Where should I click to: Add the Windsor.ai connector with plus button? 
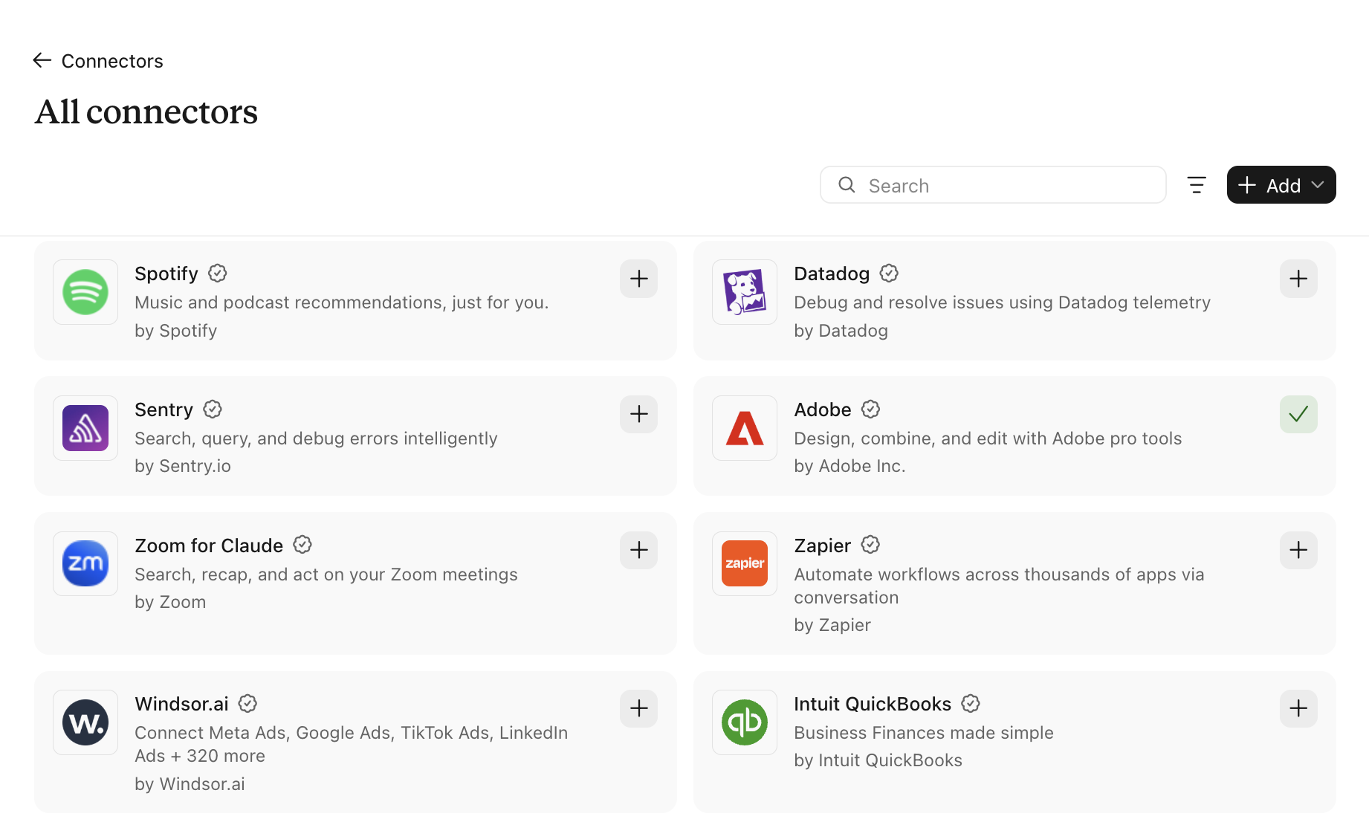point(639,708)
